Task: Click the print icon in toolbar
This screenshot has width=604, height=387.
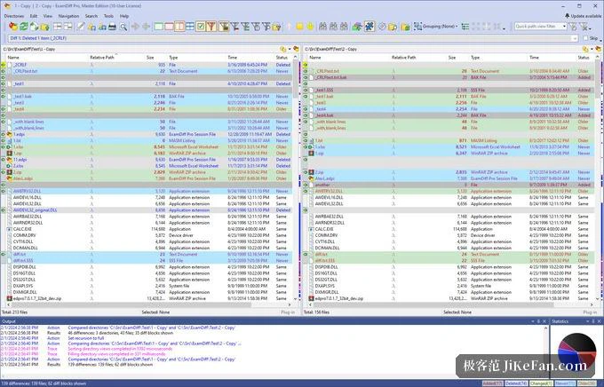Action: pos(112,27)
